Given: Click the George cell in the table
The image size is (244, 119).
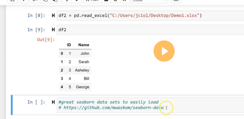Looking at the screenshot, I should 83,87.
